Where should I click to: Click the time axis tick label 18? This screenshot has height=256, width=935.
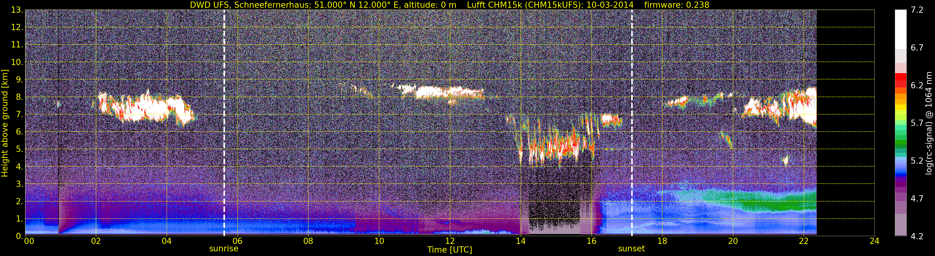(662, 241)
